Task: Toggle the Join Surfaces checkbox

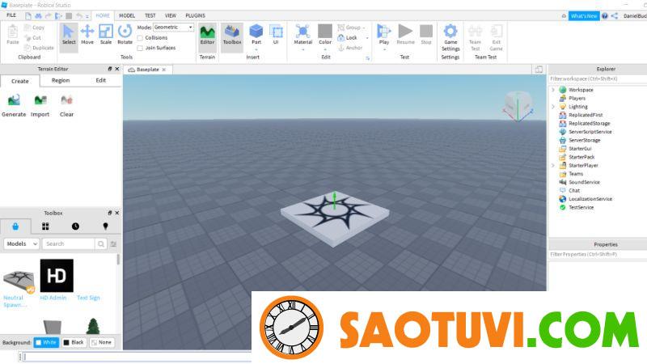Action: (x=140, y=49)
